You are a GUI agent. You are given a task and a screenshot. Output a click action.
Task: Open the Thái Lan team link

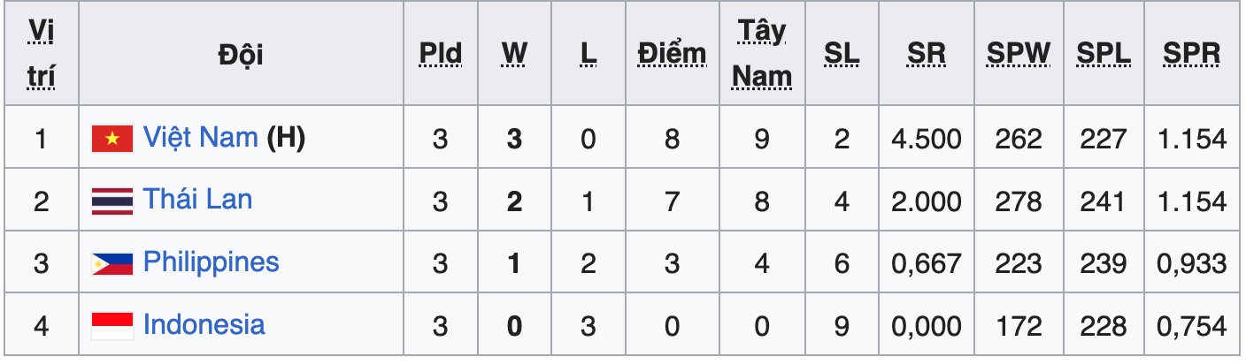coord(197,200)
